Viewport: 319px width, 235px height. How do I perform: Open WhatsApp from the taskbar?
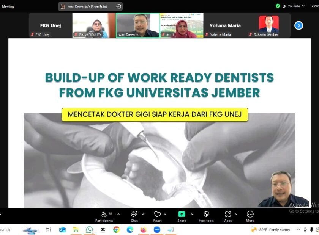(90, 230)
